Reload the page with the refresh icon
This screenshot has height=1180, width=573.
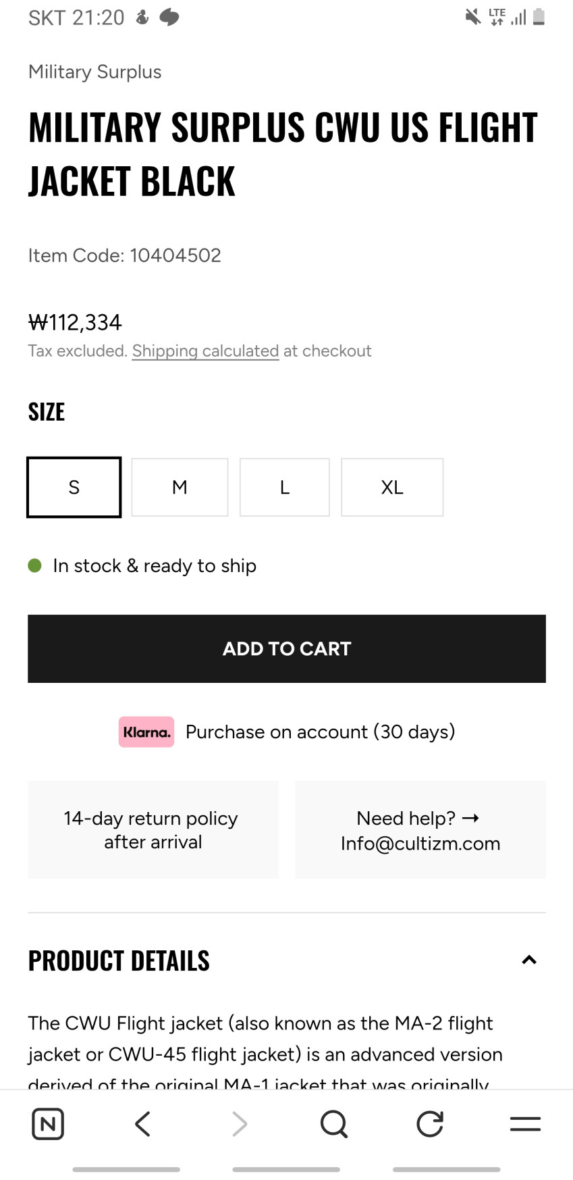[429, 1124]
